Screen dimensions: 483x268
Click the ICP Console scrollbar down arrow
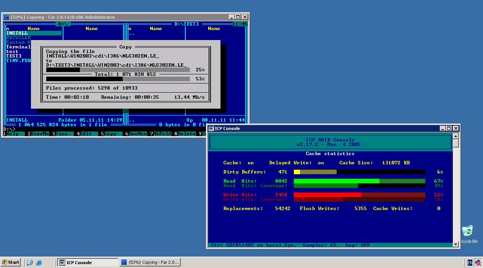455,244
